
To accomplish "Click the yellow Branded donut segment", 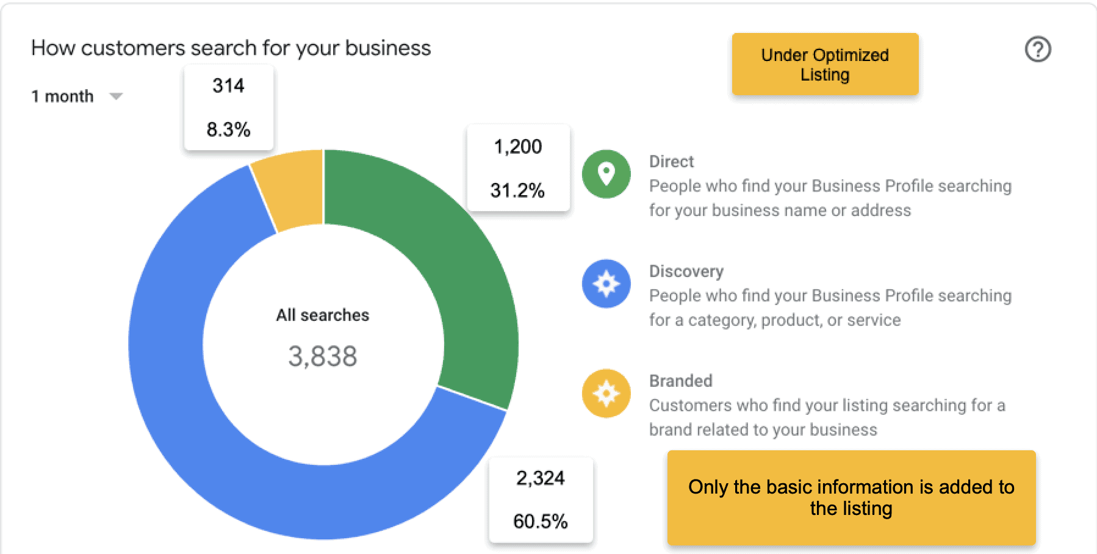I will 293,189.
